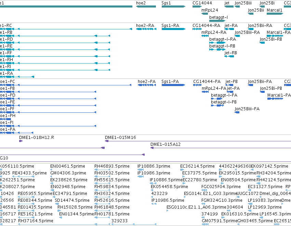Click the RH61848.5prime EST label

click(112, 207)
